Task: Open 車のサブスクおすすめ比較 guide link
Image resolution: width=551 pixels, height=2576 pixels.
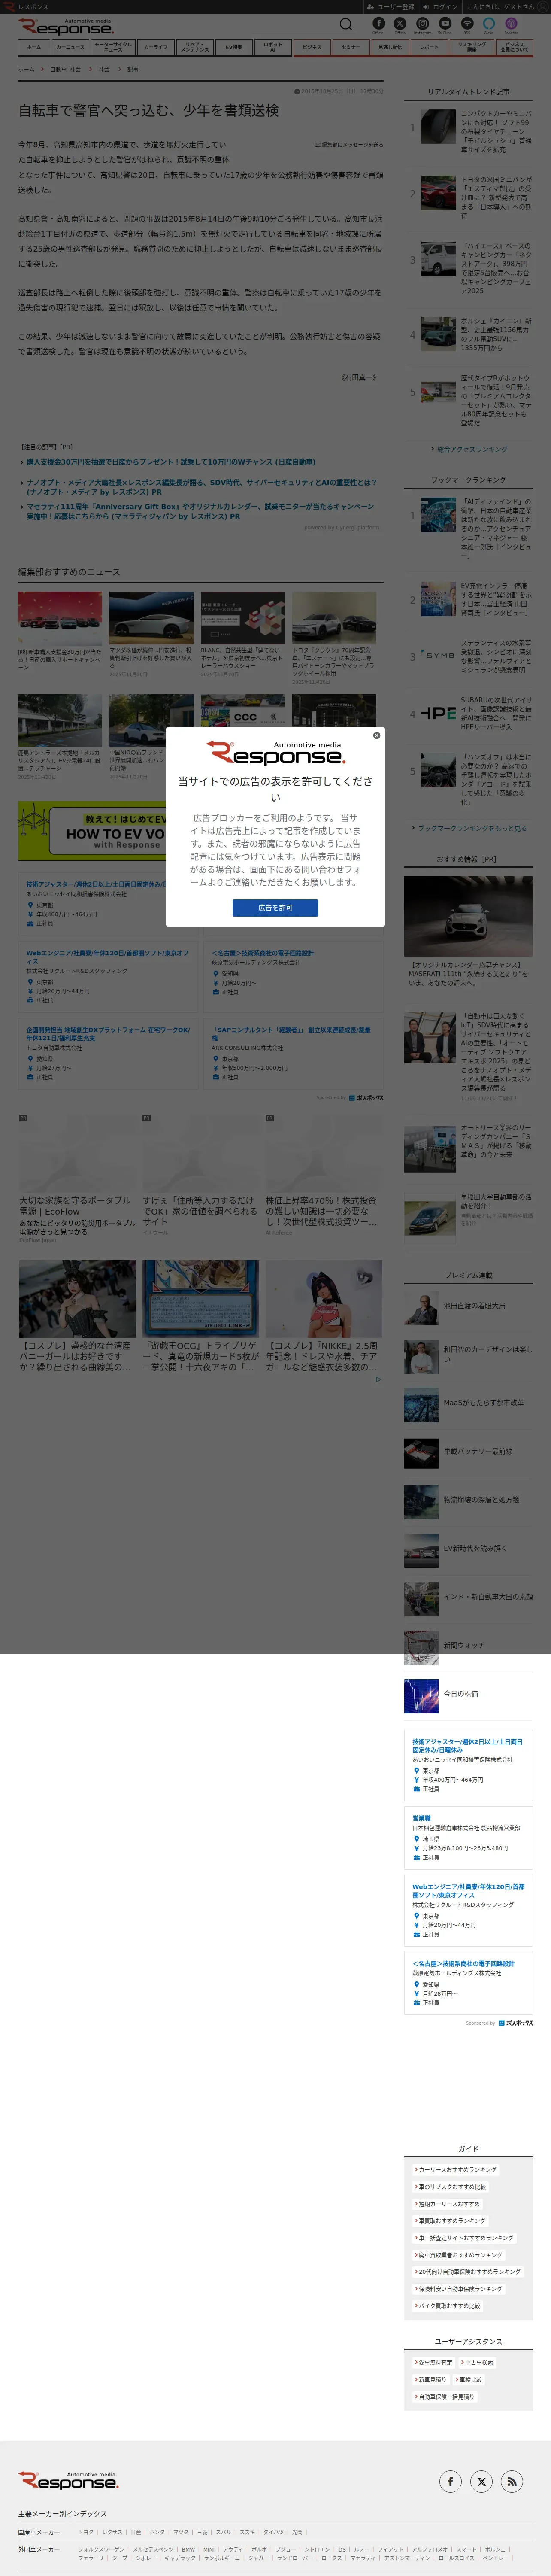Action: [451, 2186]
